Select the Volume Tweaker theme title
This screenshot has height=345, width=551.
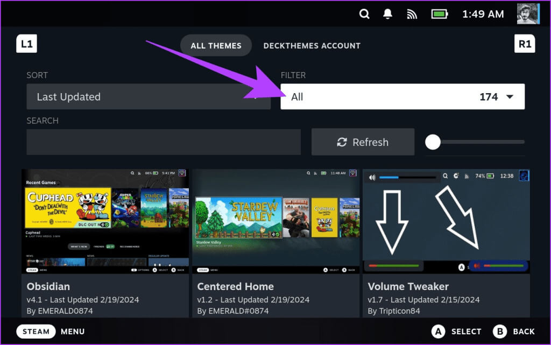click(x=408, y=286)
